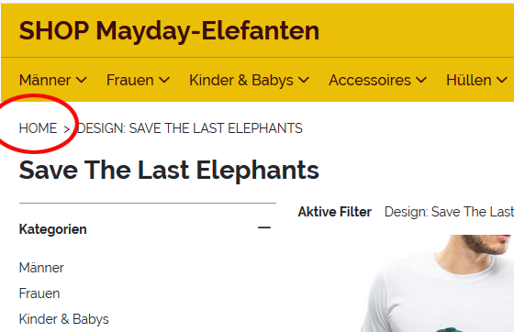This screenshot has width=514, height=332.
Task: Select Frauen in the Kategorien list
Action: (x=39, y=293)
